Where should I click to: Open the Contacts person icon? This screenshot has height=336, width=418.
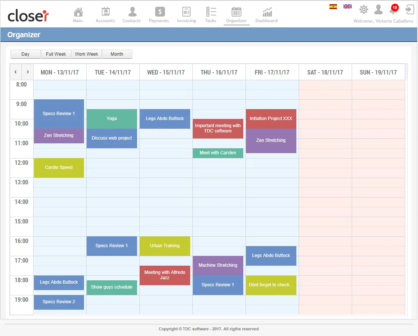point(131,12)
